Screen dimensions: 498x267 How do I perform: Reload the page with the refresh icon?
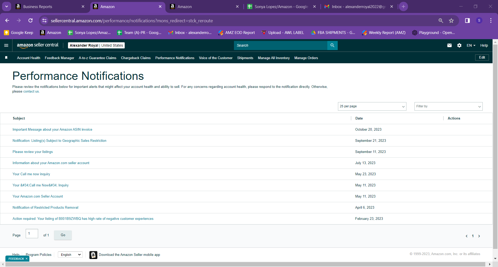click(x=30, y=20)
